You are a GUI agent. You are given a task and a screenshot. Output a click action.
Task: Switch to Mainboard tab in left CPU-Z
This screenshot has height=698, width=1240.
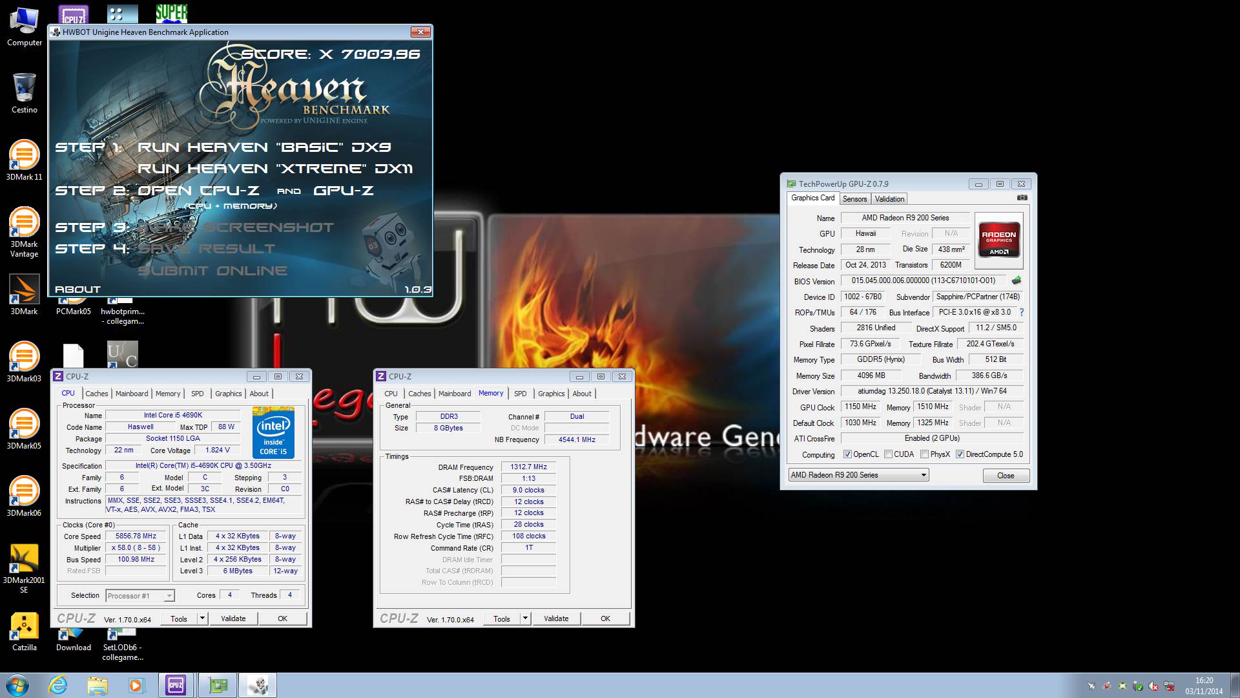(132, 394)
